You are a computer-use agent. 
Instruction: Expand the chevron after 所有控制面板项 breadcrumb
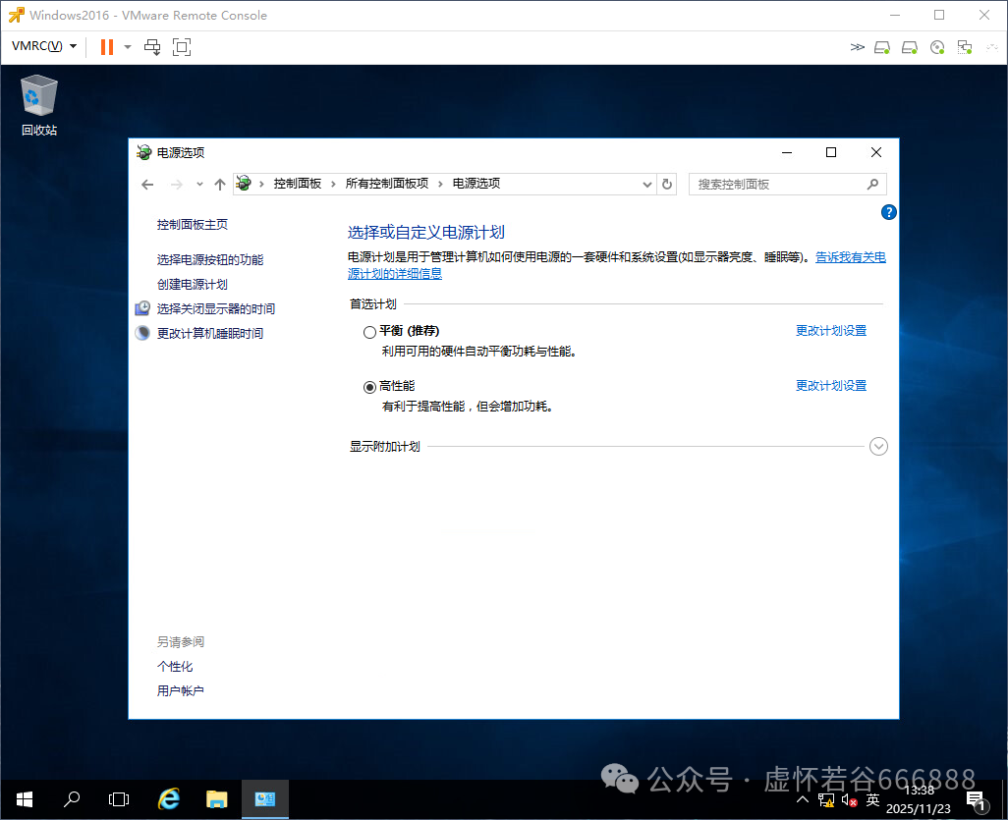[x=440, y=185]
